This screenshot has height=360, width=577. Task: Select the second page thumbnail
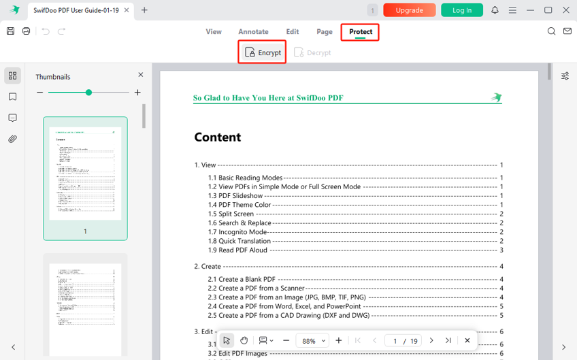tap(85, 306)
